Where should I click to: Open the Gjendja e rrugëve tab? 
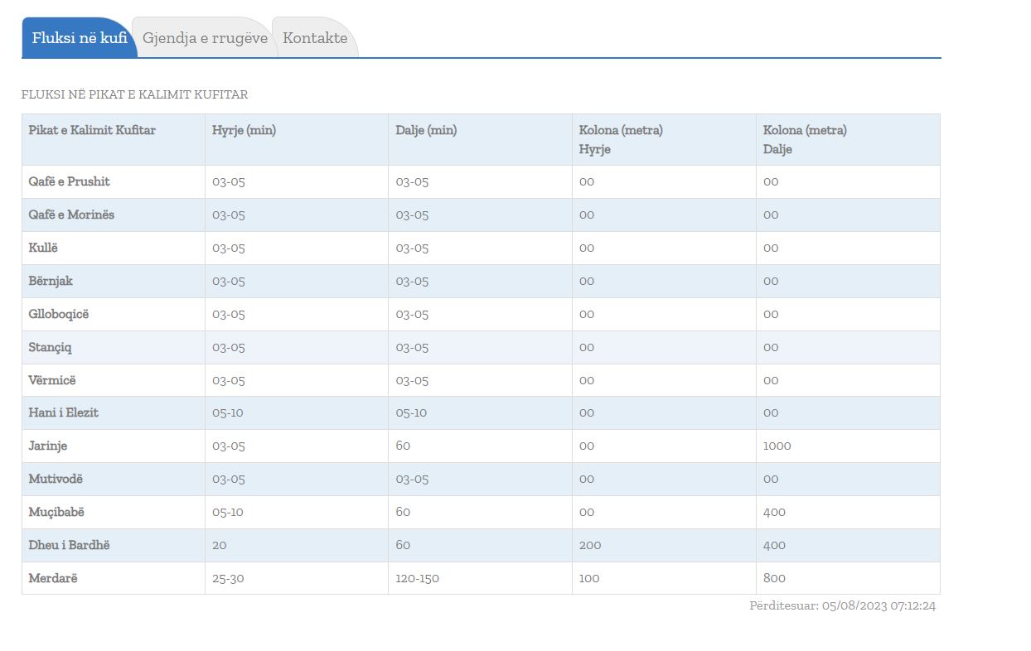click(205, 38)
